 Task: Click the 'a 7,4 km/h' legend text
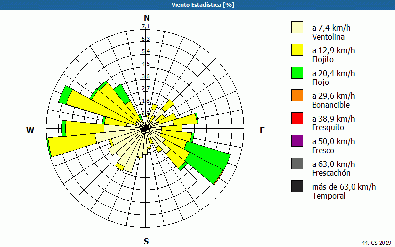coord(331,28)
